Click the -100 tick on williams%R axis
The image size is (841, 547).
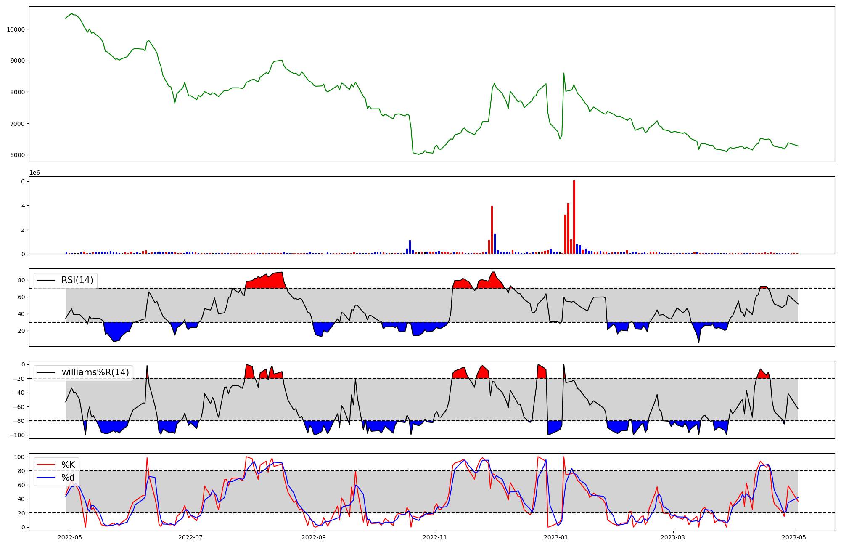click(x=17, y=435)
